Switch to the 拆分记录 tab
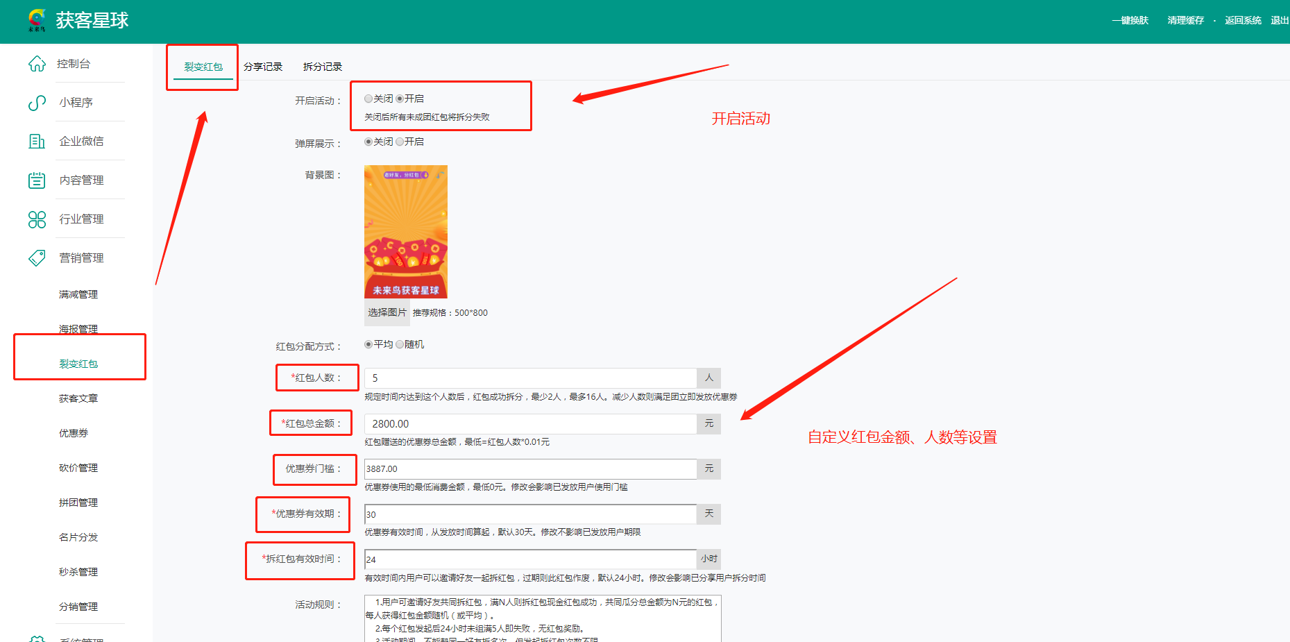1290x642 pixels. [x=323, y=67]
